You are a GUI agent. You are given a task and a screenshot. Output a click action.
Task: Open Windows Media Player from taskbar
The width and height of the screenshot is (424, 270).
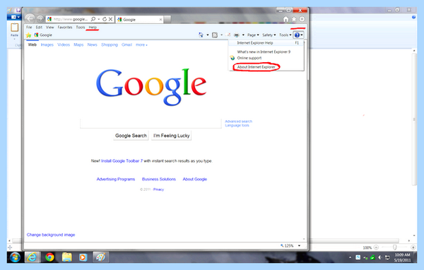[83, 257]
